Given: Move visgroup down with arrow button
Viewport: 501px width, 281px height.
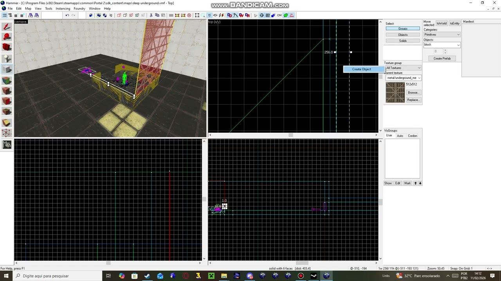Looking at the screenshot, I should point(420,183).
